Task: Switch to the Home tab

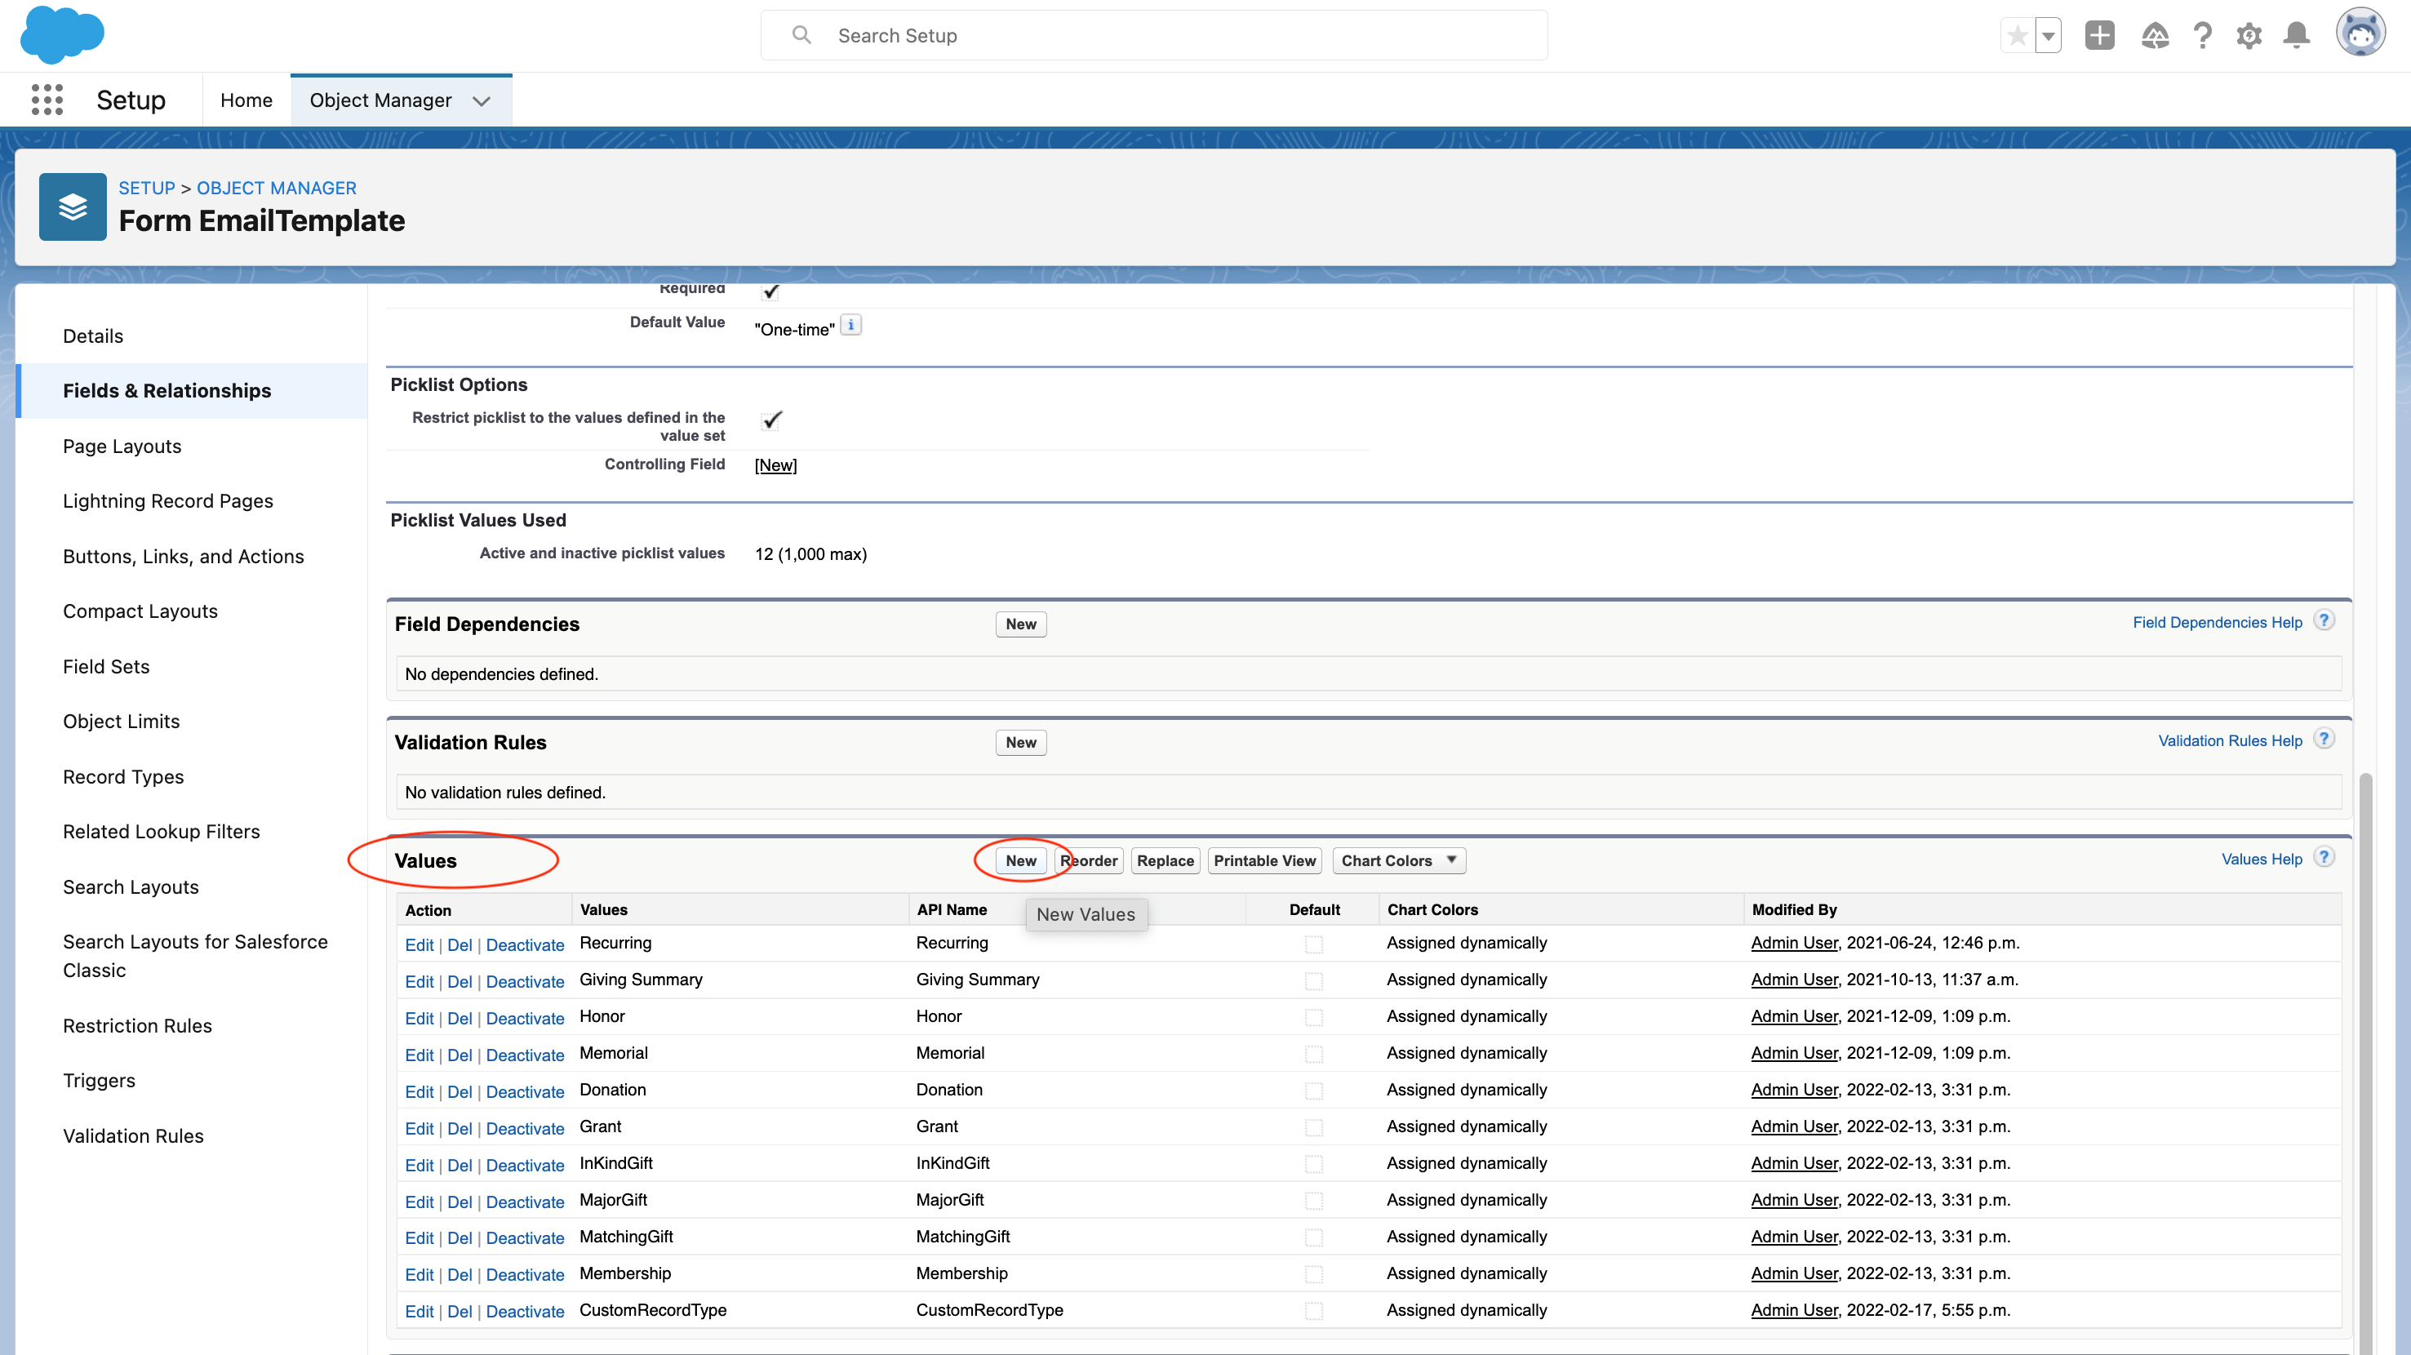Action: (x=246, y=100)
